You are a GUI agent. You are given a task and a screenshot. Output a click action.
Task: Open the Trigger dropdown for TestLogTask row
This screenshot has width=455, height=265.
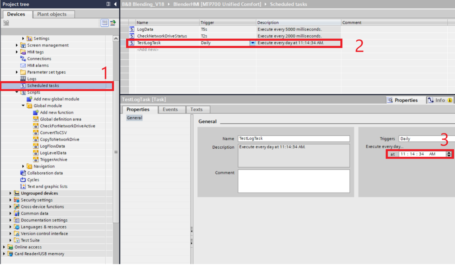point(253,43)
